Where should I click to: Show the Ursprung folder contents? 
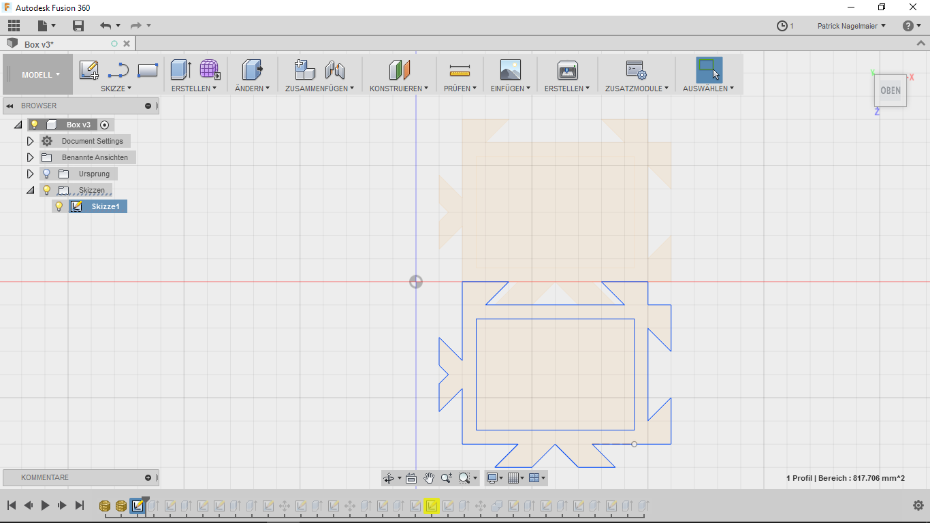[x=30, y=174]
